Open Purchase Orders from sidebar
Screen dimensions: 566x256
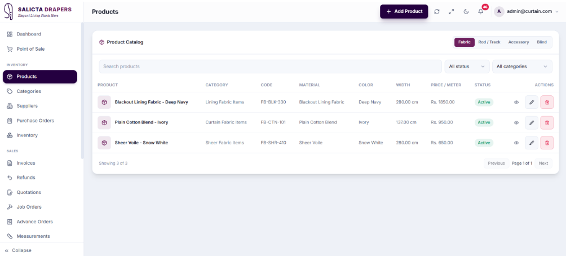point(40,121)
